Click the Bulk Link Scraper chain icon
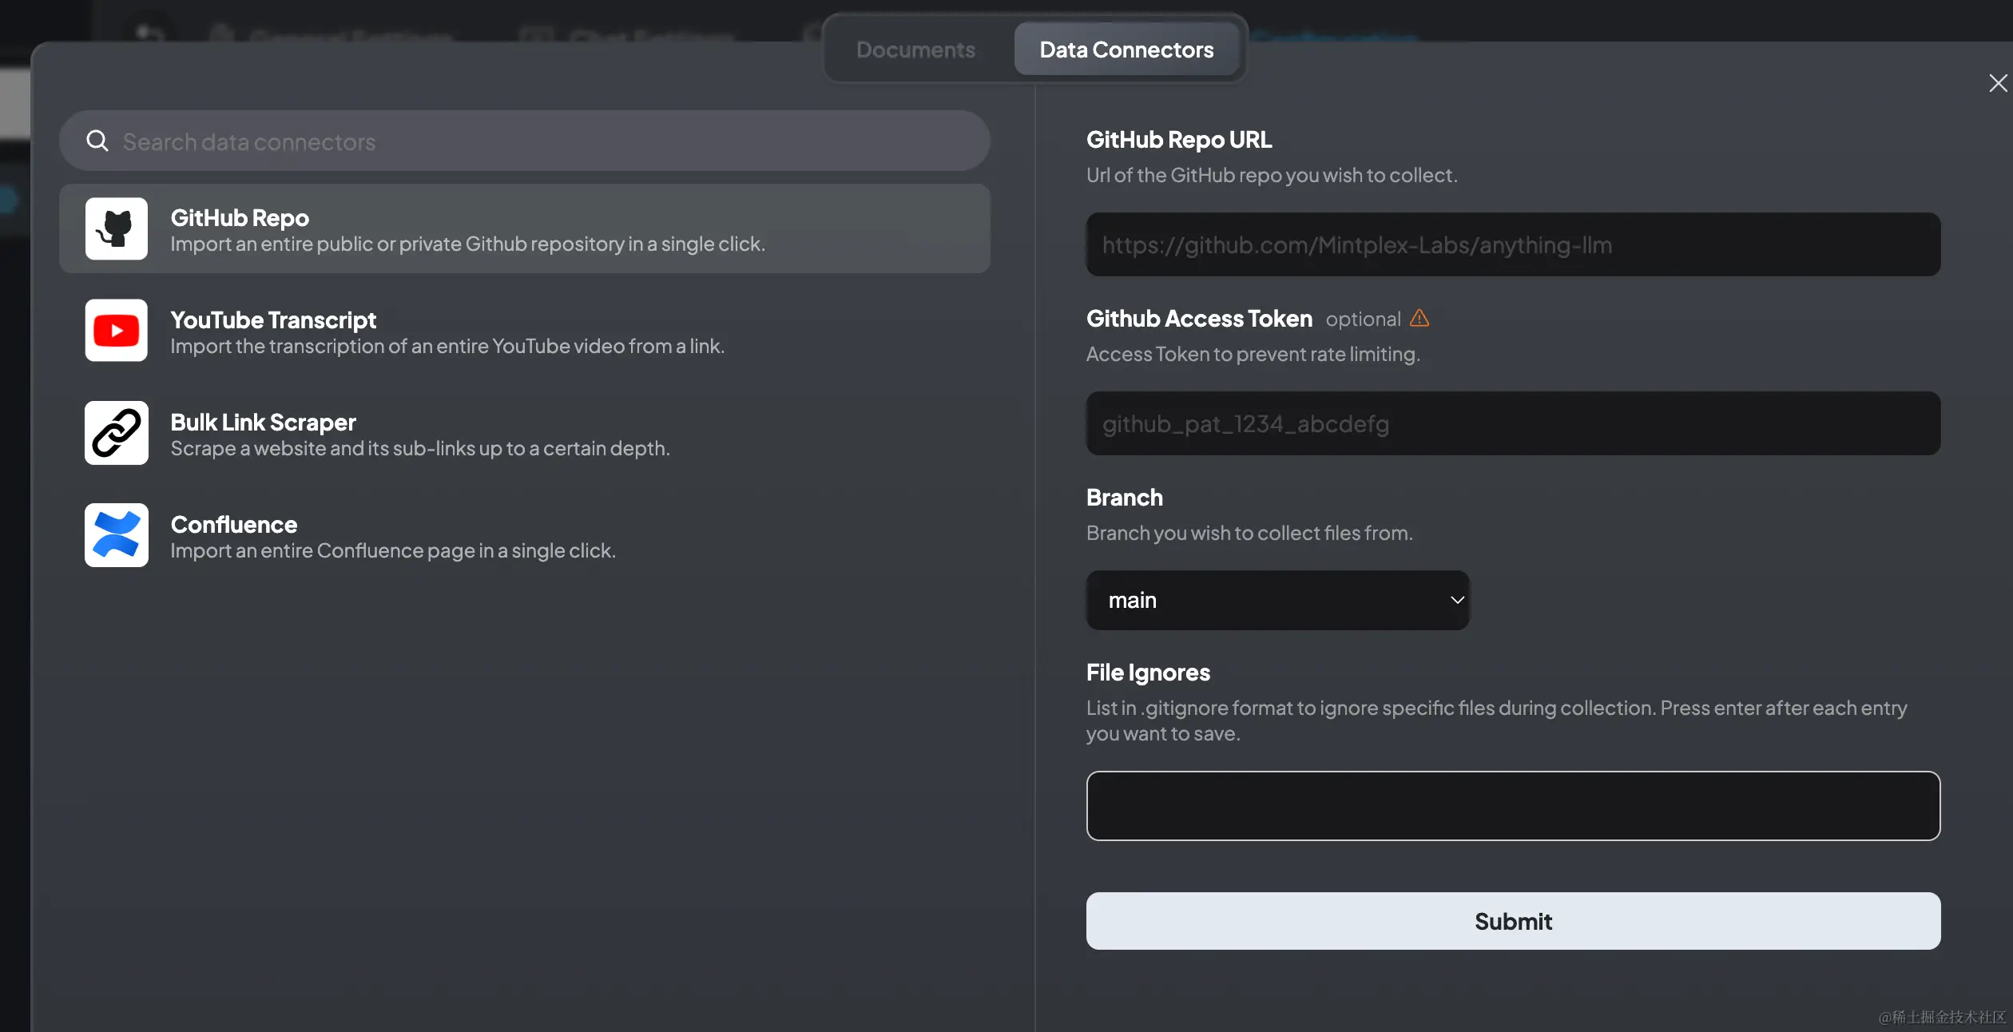 [x=117, y=433]
